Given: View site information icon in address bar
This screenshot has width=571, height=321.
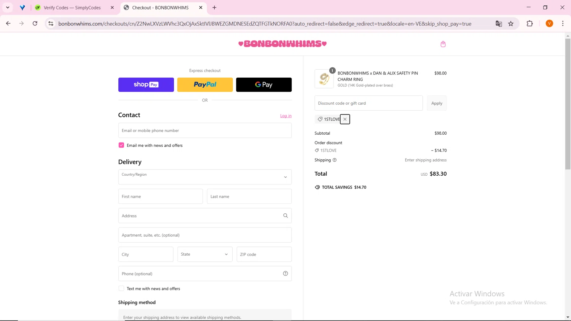Looking at the screenshot, I should point(51,24).
